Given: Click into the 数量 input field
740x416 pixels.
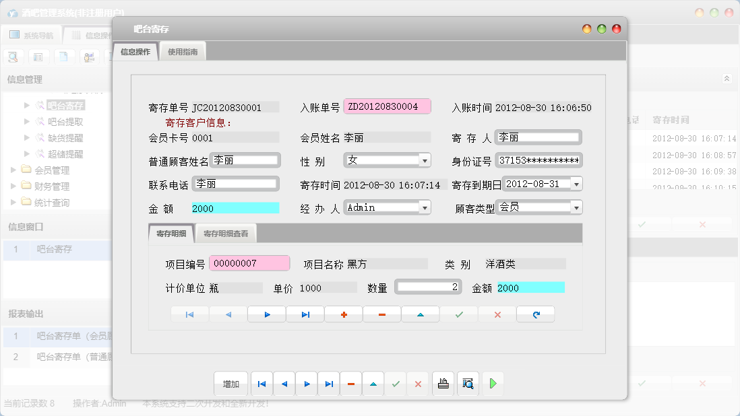Looking at the screenshot, I should click(x=428, y=287).
